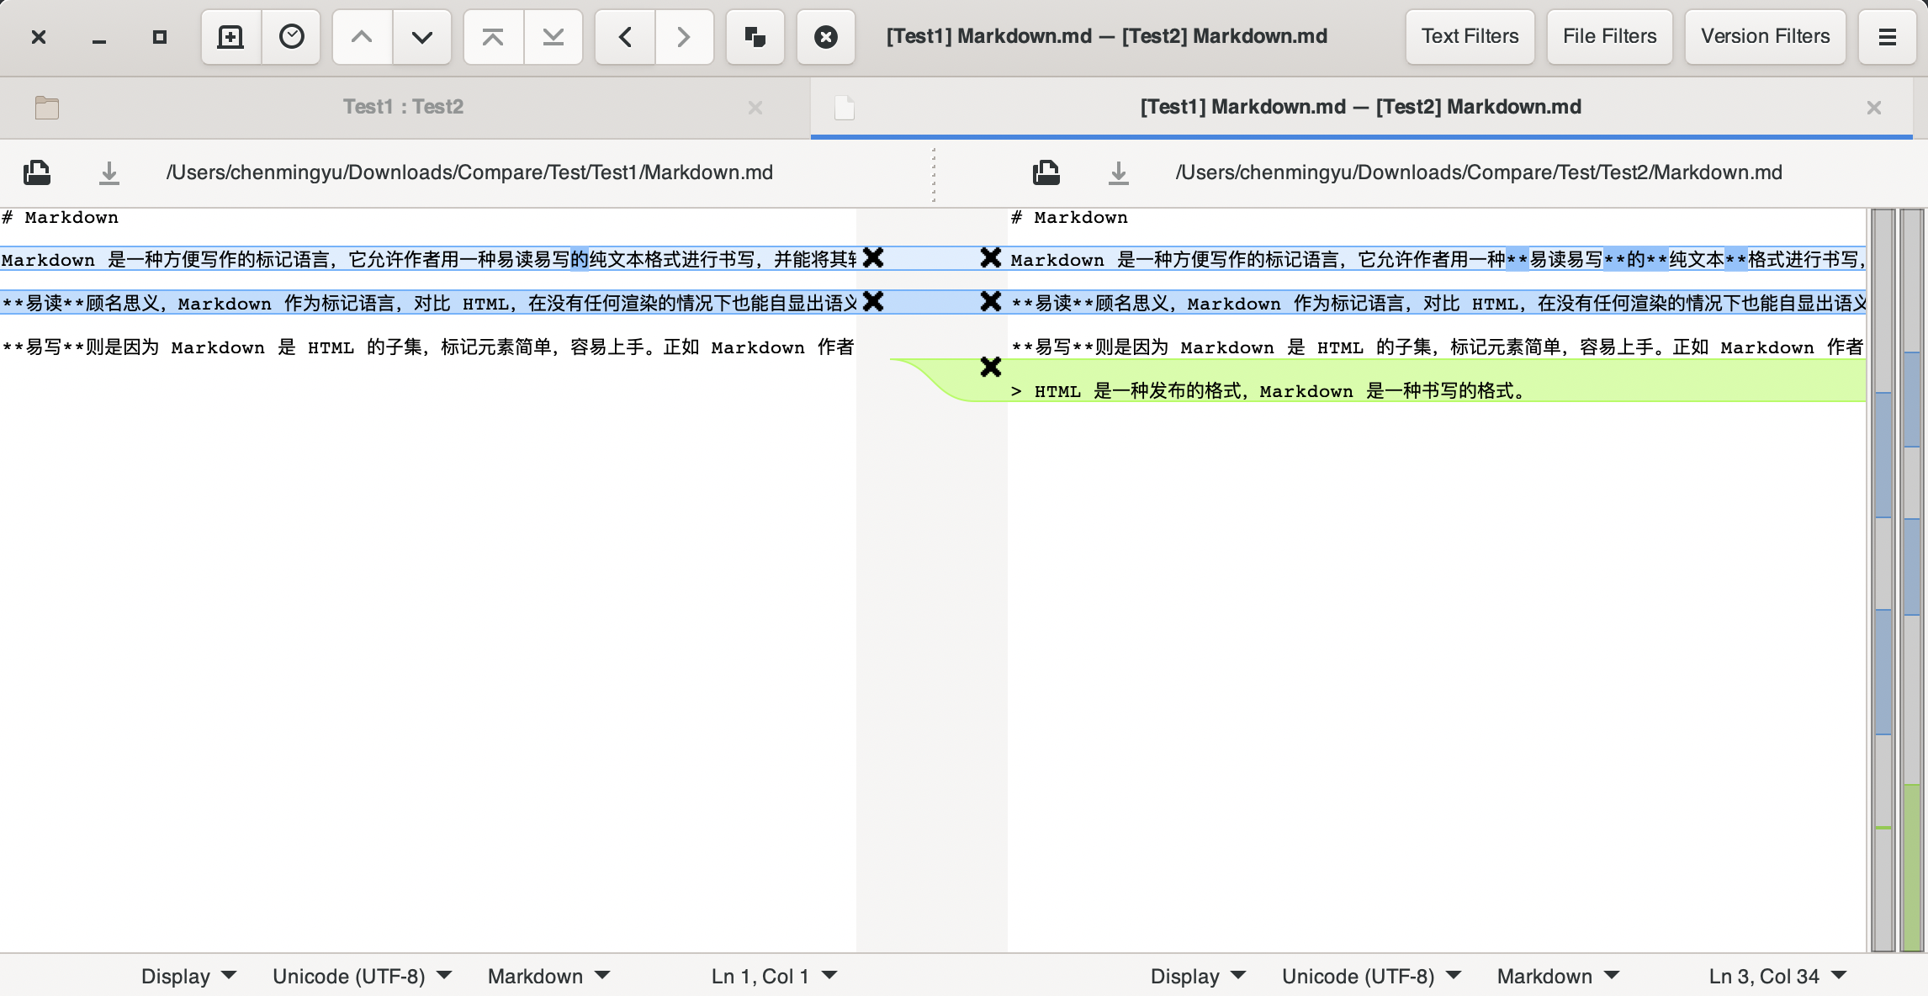Viewport: 1928px width, 996px height.
Task: Click the copy change icon
Action: point(755,37)
